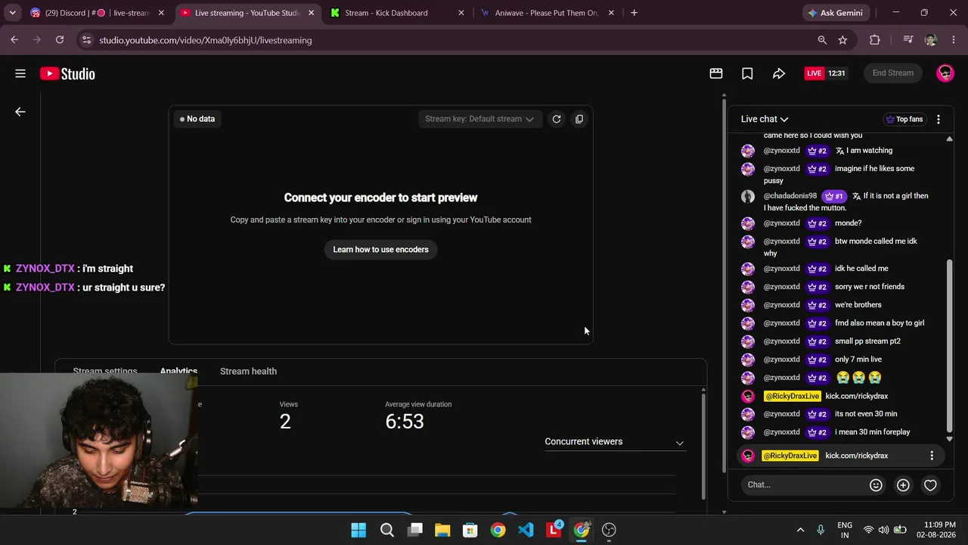Image resolution: width=968 pixels, height=545 pixels.
Task: Open the Concurrent viewers dropdown
Action: [x=614, y=442]
